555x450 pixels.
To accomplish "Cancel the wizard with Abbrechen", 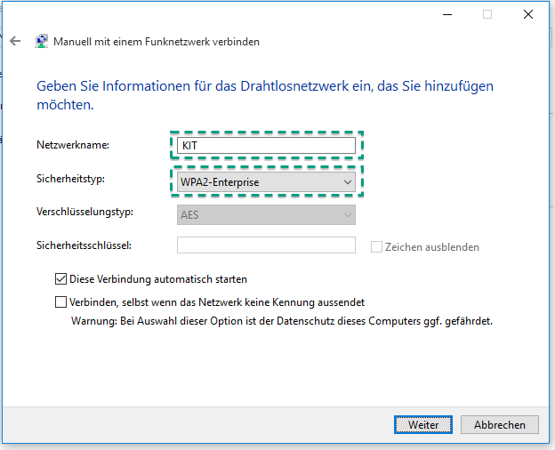I will [x=499, y=425].
